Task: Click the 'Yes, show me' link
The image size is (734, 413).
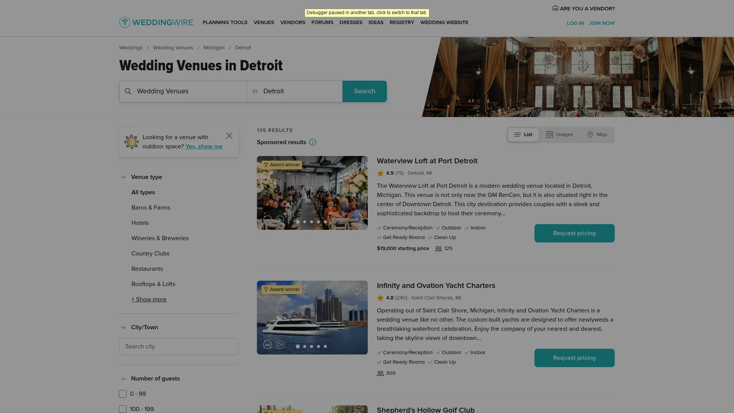Action: coord(204,146)
